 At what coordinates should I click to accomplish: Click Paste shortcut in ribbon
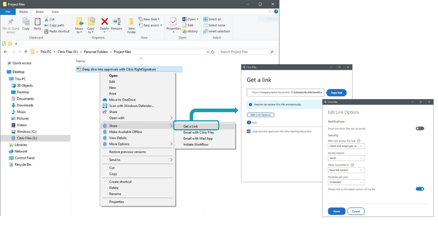tap(57, 31)
